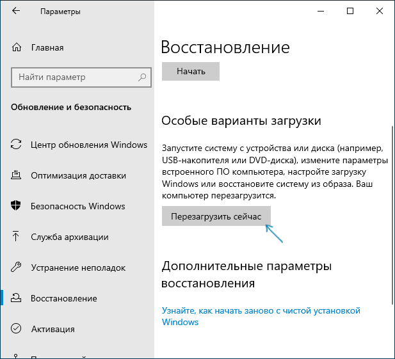Screen dimensions: 395x359
Task: Click the back arrow icon
Action: point(16,12)
